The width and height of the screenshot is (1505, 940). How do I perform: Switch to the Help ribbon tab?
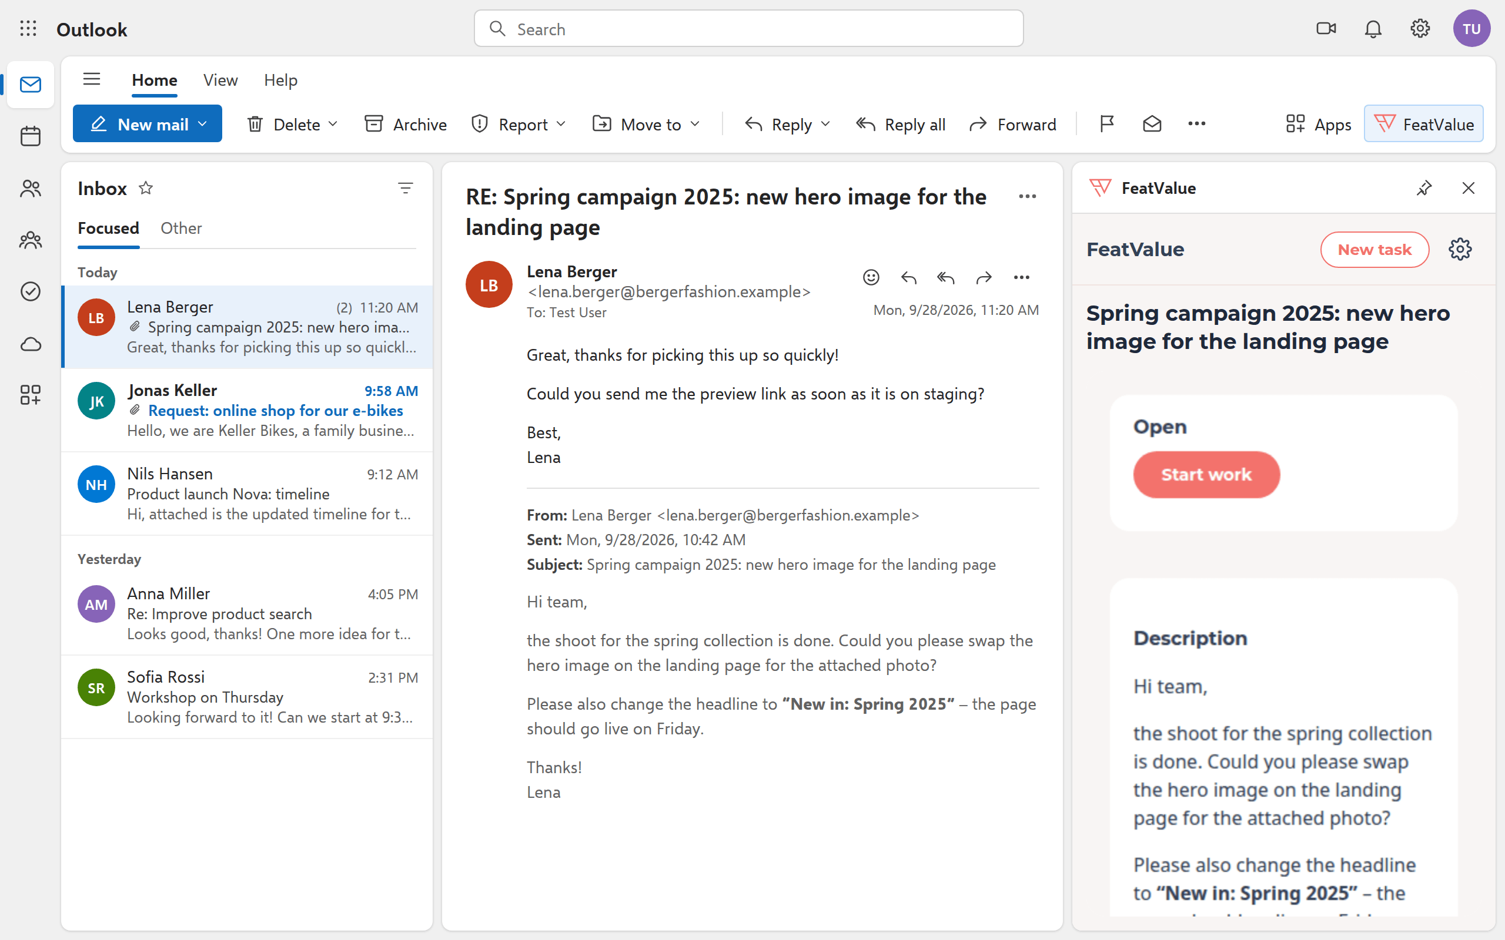280,80
